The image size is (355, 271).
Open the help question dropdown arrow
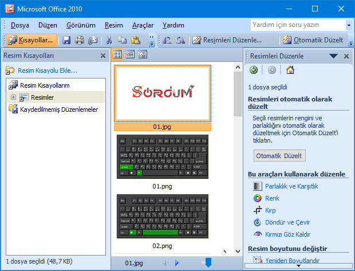click(x=349, y=25)
